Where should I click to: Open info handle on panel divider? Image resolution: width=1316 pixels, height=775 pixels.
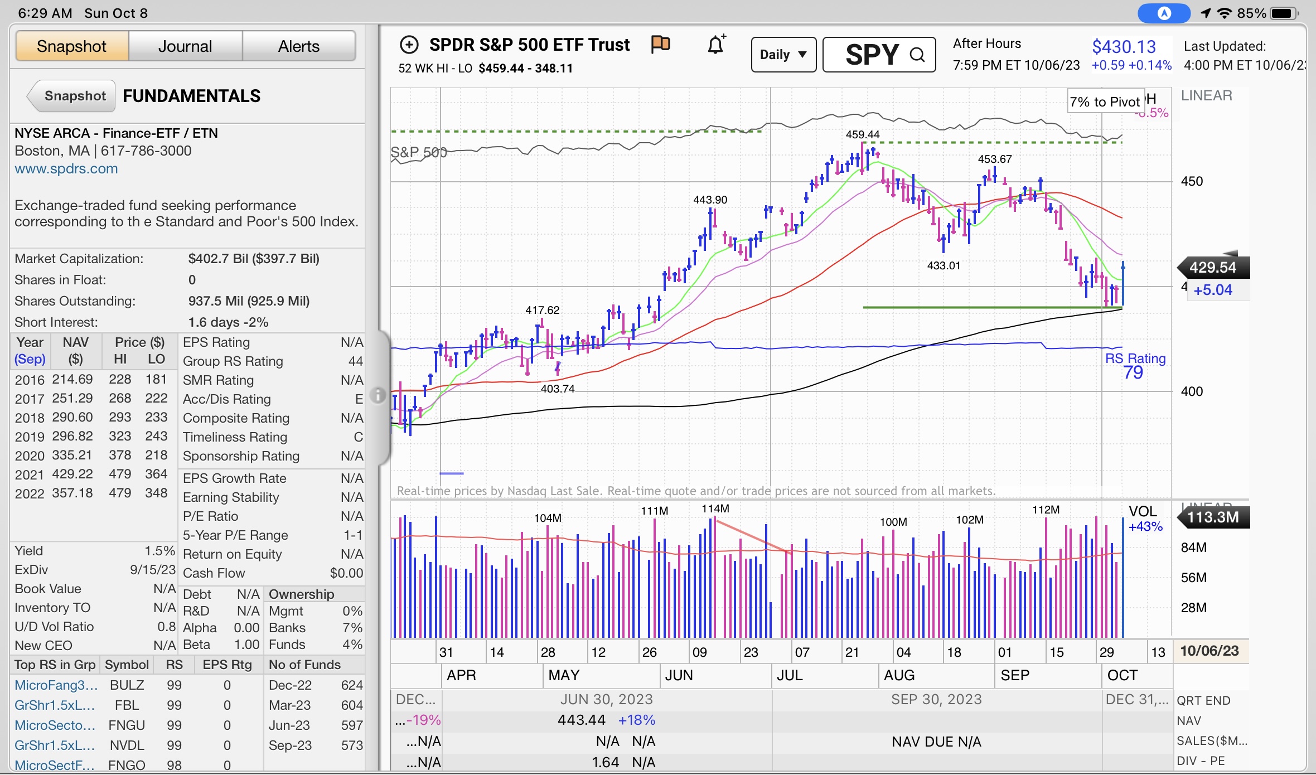click(x=378, y=395)
